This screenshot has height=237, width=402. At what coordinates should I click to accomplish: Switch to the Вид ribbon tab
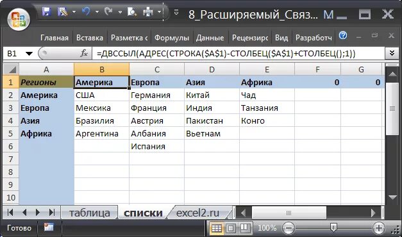pos(281,38)
